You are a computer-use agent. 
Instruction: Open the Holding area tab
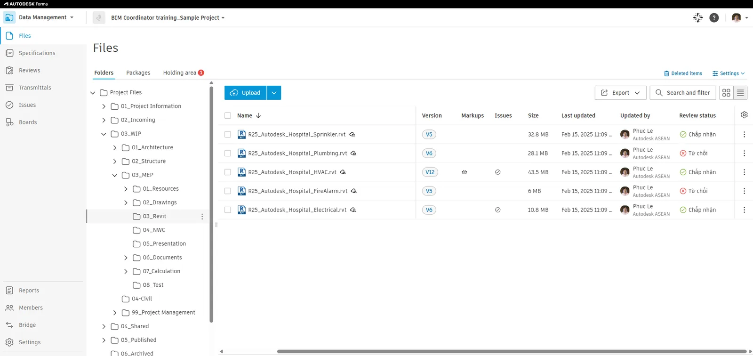(184, 73)
